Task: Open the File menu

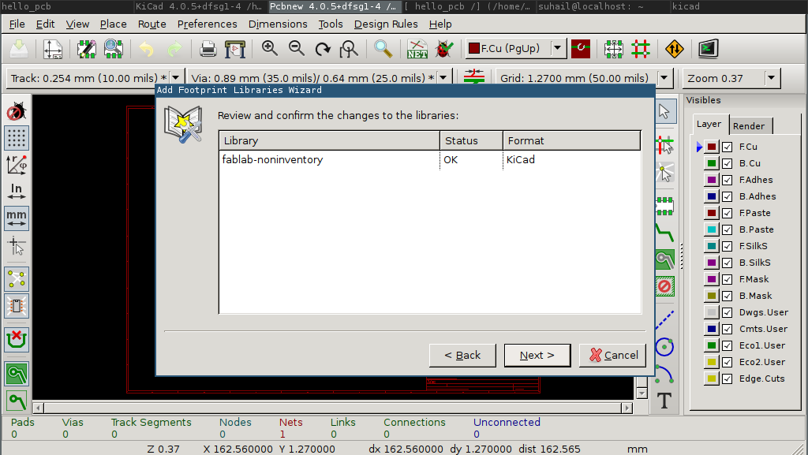Action: coord(17,24)
